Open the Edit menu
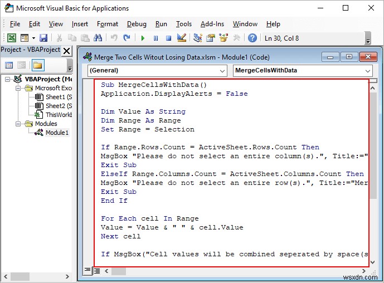Image resolution: width=384 pixels, height=283 pixels. pyautogui.click(x=35, y=24)
